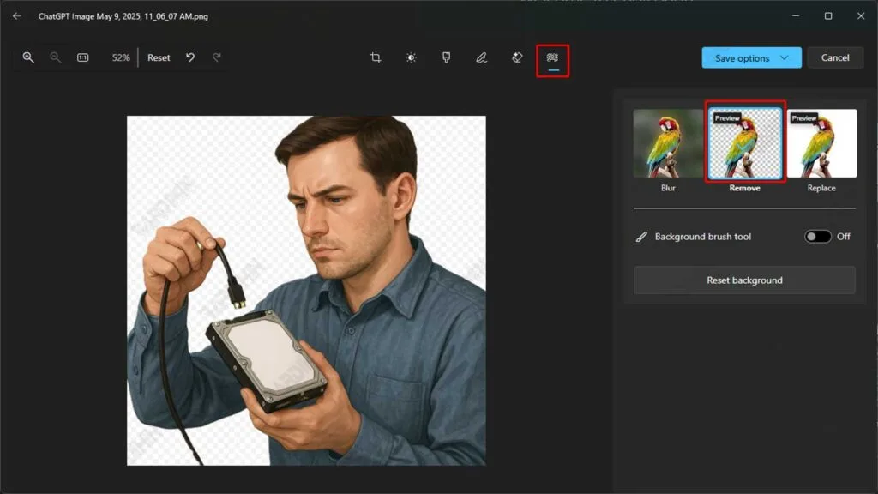Go back with the arrow icon

17,16
